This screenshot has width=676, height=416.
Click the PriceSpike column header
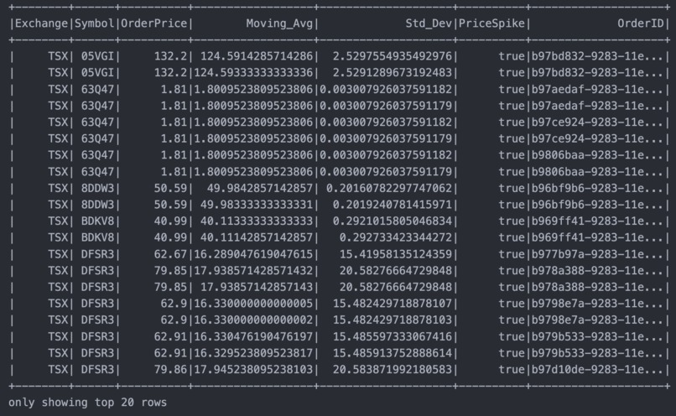[x=491, y=23]
